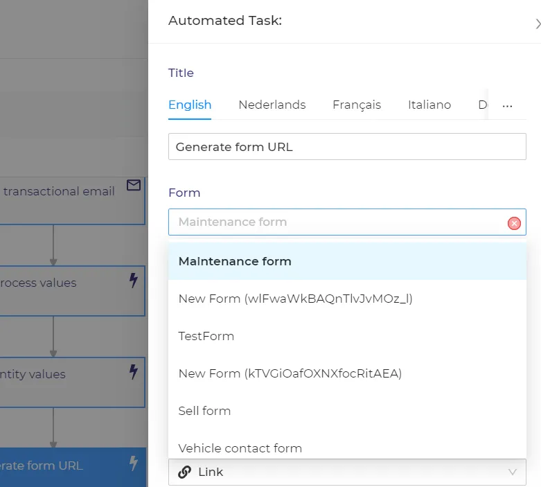Click lightning icon on entity values node

pyautogui.click(x=134, y=372)
